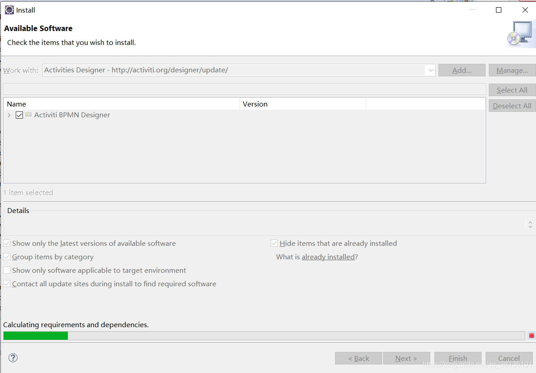
Task: Cancel the install dialog
Action: click(509, 358)
